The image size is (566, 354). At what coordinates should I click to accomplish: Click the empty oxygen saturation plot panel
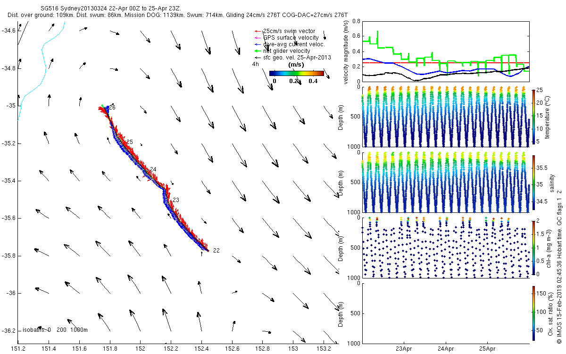(x=446, y=313)
